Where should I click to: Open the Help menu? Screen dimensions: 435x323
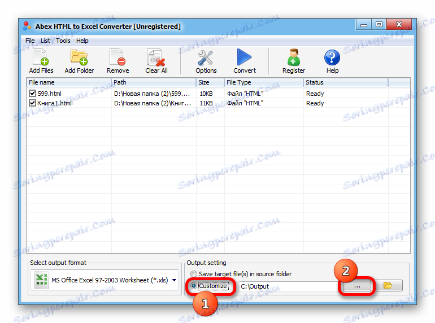pos(82,41)
